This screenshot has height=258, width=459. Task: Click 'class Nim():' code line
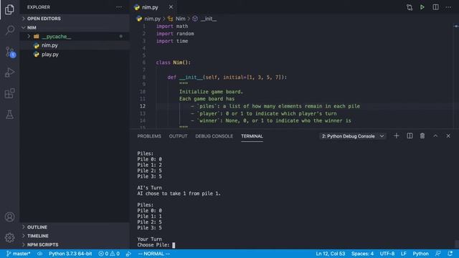[174, 62]
